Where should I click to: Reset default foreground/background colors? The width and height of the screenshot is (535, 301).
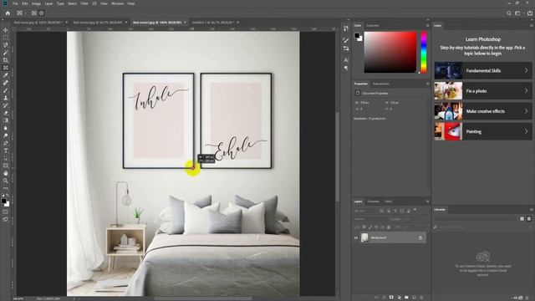click(3, 195)
